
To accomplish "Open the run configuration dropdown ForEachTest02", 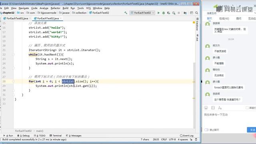I will [142, 13].
